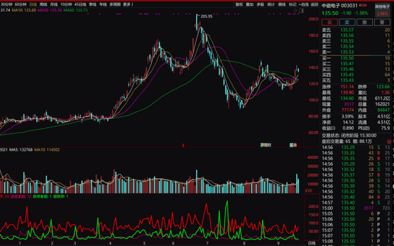
Task: Click the red icon beside 盘后交易量 line
Action: click(389, 142)
